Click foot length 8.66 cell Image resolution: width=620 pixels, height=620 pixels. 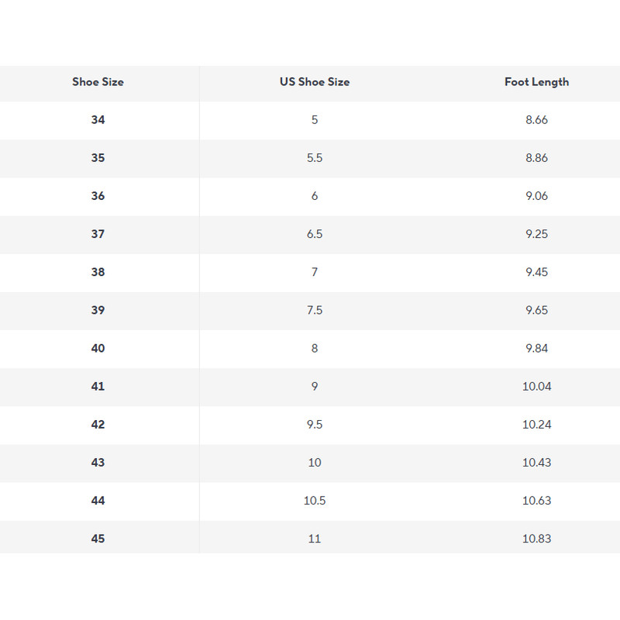[x=536, y=120]
